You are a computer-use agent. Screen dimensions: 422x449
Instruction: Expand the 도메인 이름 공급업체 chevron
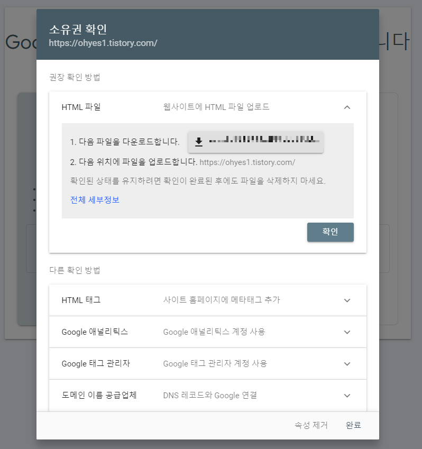[x=347, y=396]
